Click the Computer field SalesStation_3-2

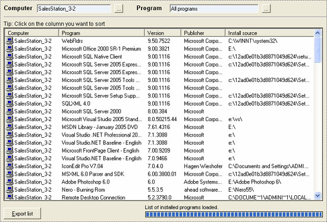point(74,9)
